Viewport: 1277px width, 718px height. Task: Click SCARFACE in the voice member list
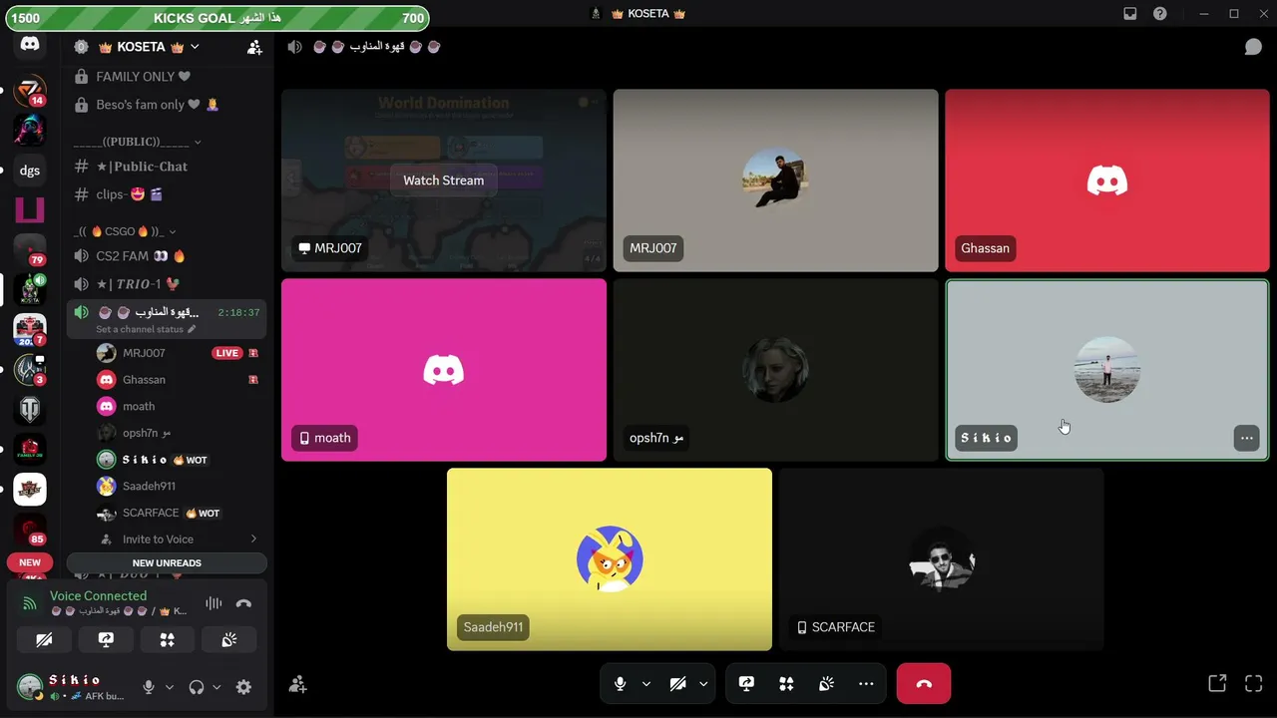[x=178, y=513]
